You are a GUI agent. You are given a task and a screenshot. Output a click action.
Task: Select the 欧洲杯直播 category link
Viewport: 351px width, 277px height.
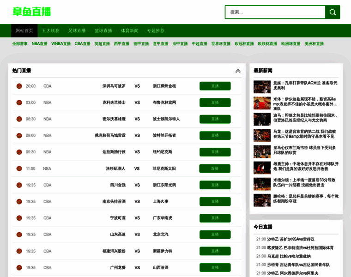[x=291, y=44]
